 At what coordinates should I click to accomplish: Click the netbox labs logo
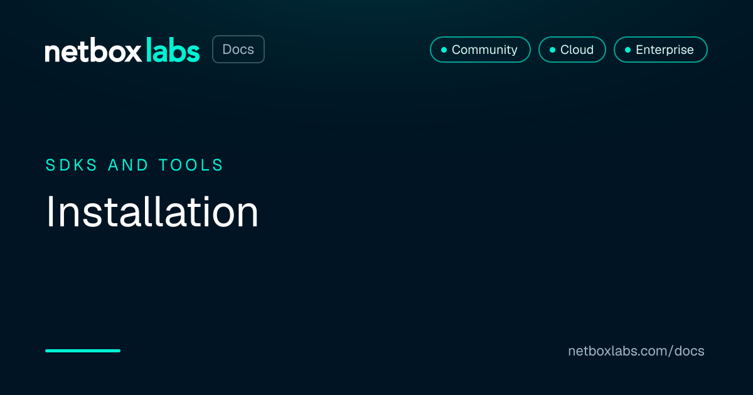pyautogui.click(x=122, y=50)
